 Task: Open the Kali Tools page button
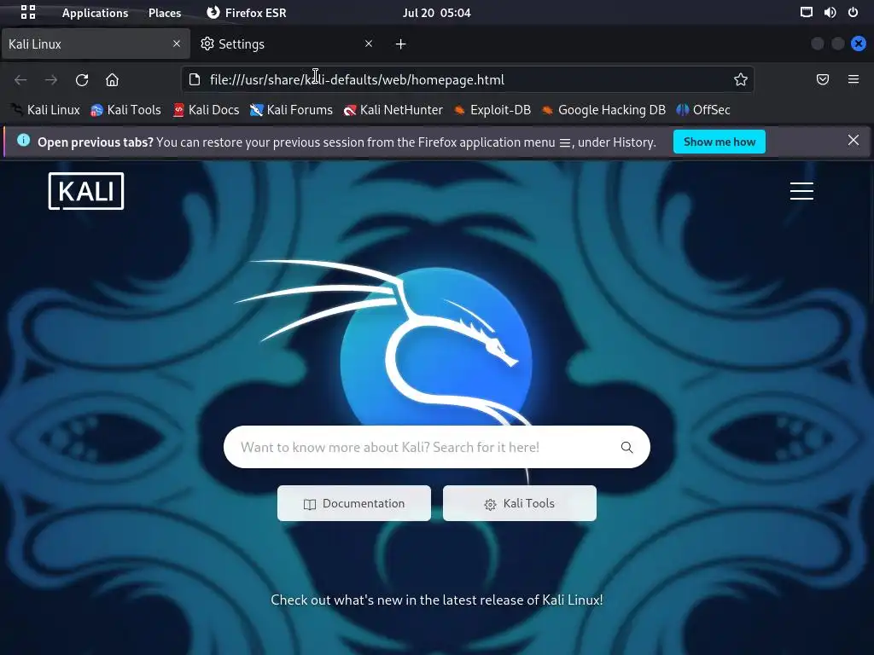pos(520,503)
